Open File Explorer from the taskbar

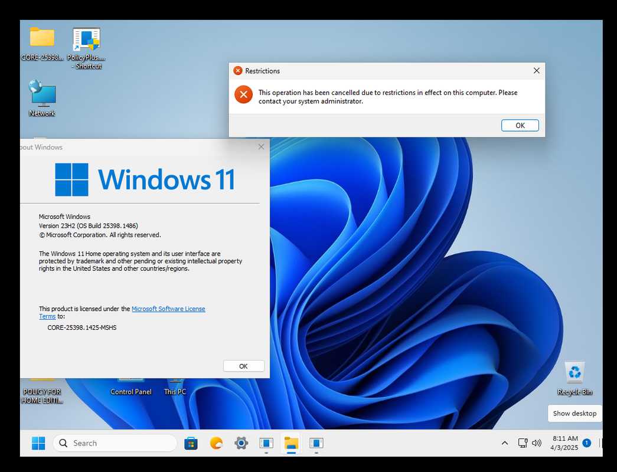(x=291, y=443)
